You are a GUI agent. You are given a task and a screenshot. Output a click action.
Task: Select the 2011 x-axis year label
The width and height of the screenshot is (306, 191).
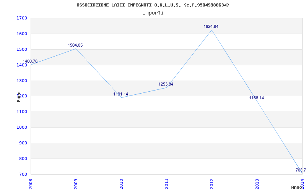166,184
